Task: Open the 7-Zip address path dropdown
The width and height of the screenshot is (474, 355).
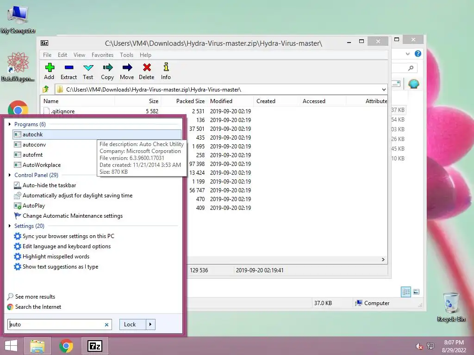Action: point(384,90)
